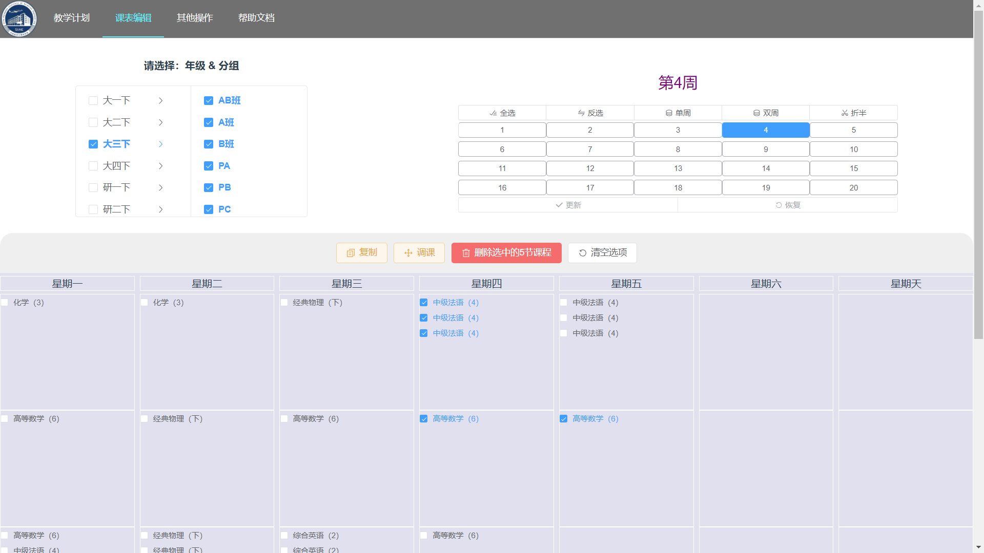Image resolution: width=984 pixels, height=553 pixels.
Task: Check the 研二下 grade checkbox
Action: click(93, 209)
